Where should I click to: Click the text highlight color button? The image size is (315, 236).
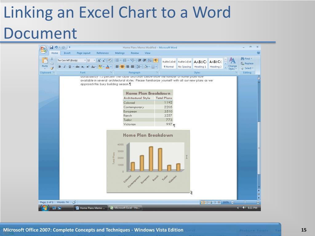[x=101, y=67]
